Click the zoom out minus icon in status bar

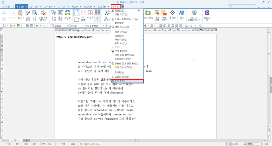click(263, 144)
